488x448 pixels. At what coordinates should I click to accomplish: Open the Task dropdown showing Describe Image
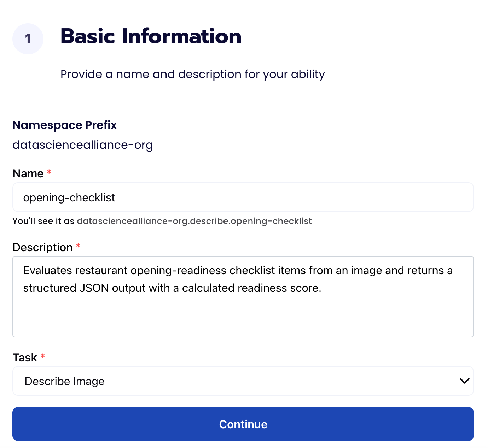point(243,381)
